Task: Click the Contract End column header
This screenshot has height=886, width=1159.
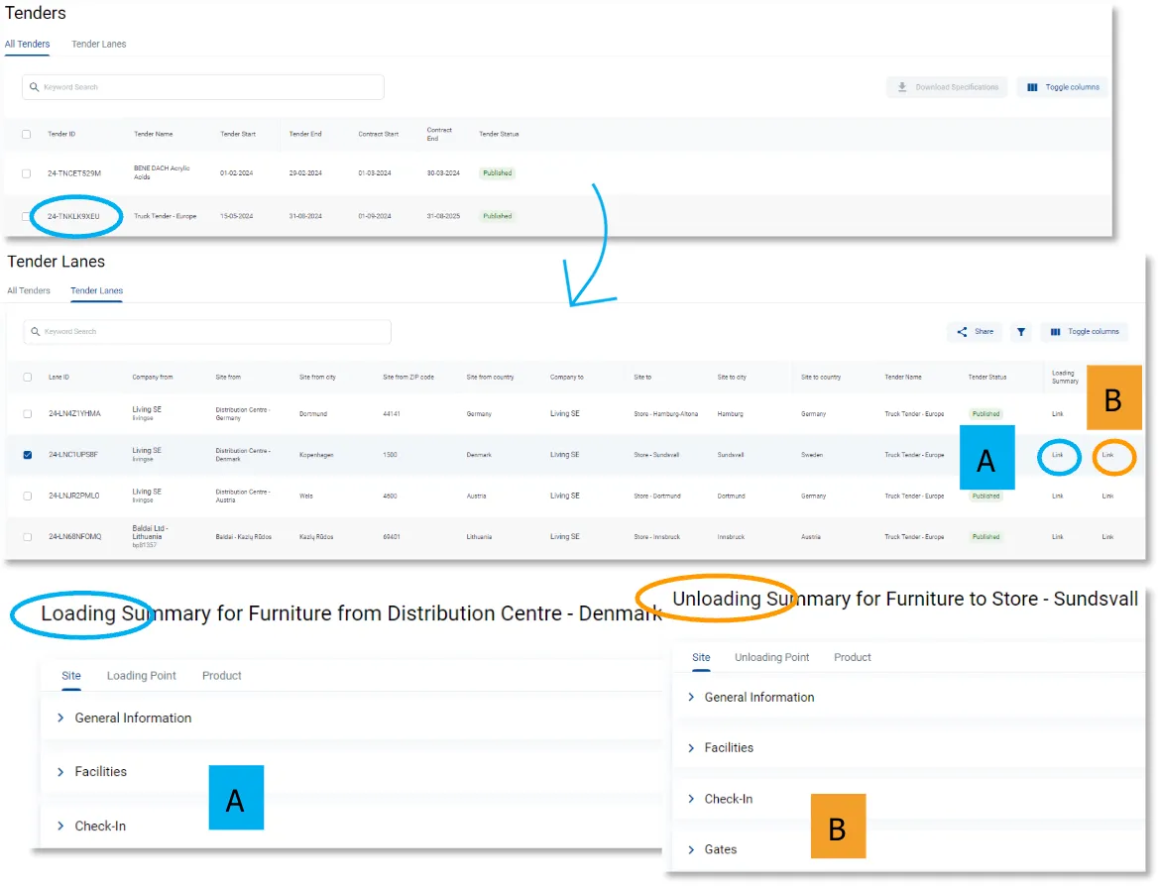Action: pyautogui.click(x=439, y=134)
